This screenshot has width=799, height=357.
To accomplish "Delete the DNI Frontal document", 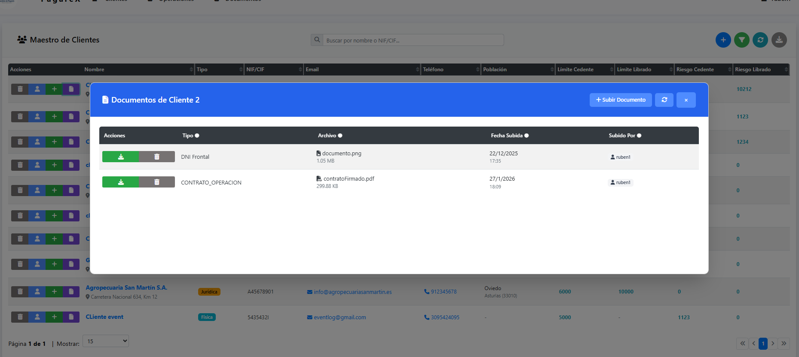I will pos(157,157).
